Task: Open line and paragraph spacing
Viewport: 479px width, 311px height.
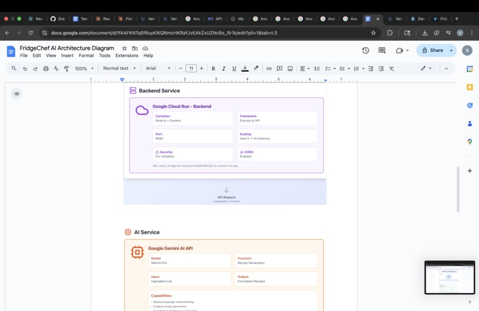Action: 317,69
